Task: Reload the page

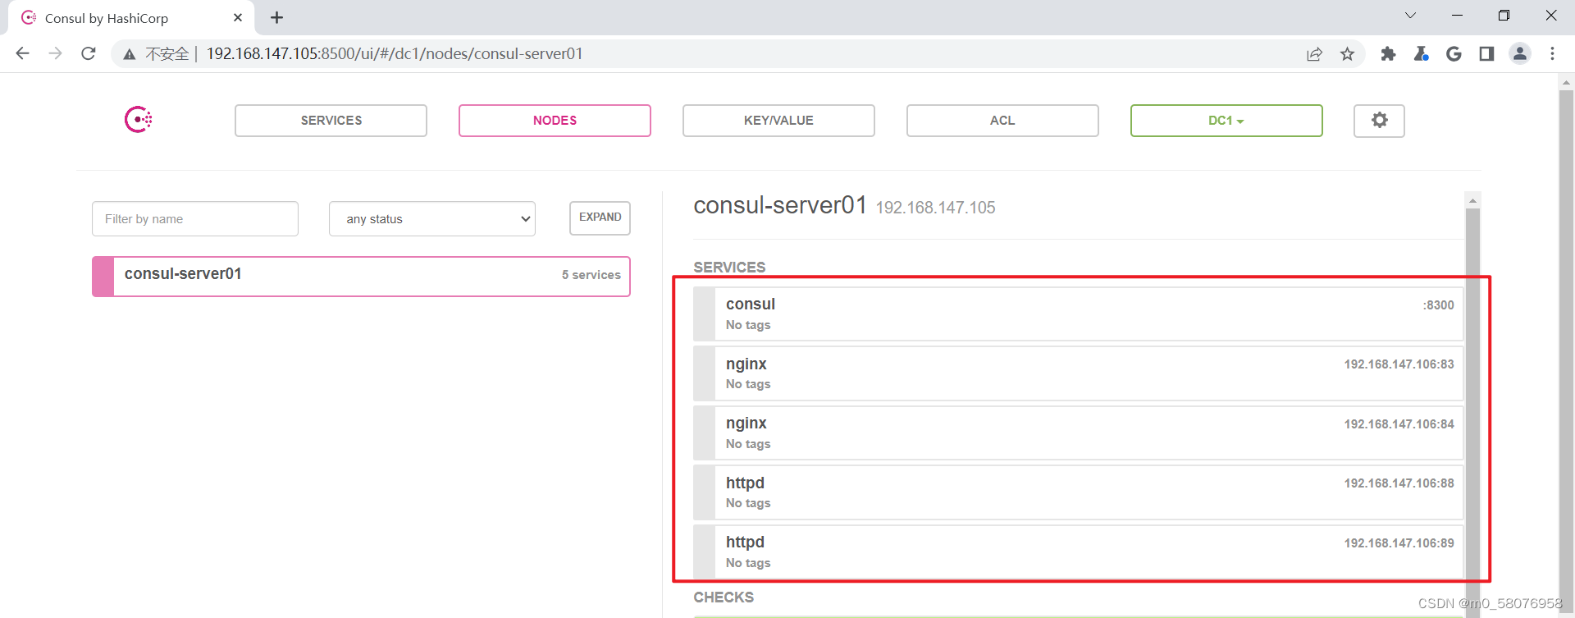Action: tap(89, 53)
